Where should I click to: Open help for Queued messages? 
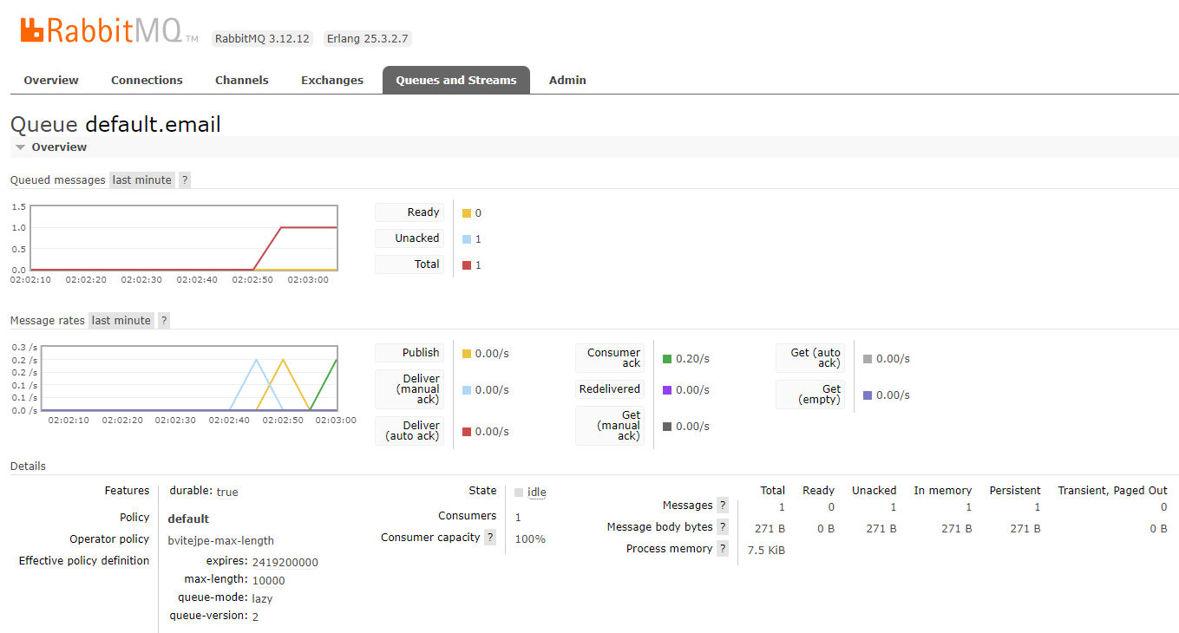tap(184, 179)
